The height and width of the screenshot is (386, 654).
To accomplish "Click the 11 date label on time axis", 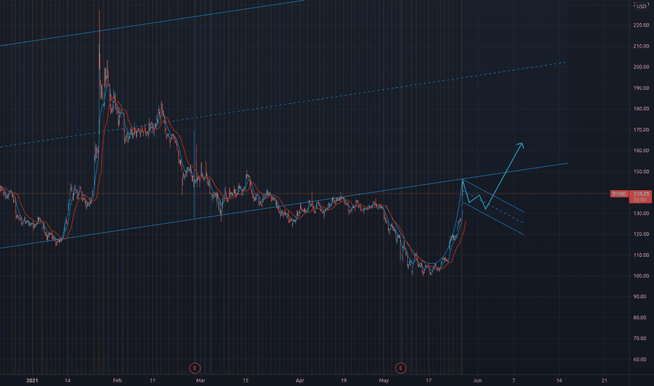I will point(153,380).
